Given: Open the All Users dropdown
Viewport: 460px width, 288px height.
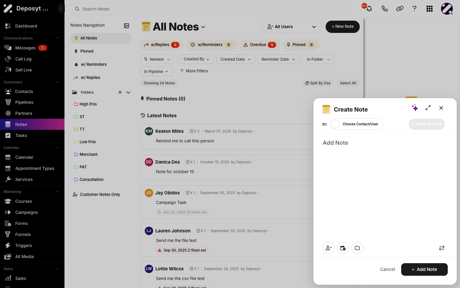Looking at the screenshot, I should click(292, 27).
